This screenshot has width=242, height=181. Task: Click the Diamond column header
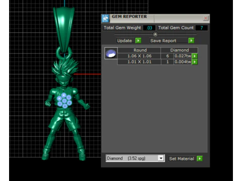(179, 50)
